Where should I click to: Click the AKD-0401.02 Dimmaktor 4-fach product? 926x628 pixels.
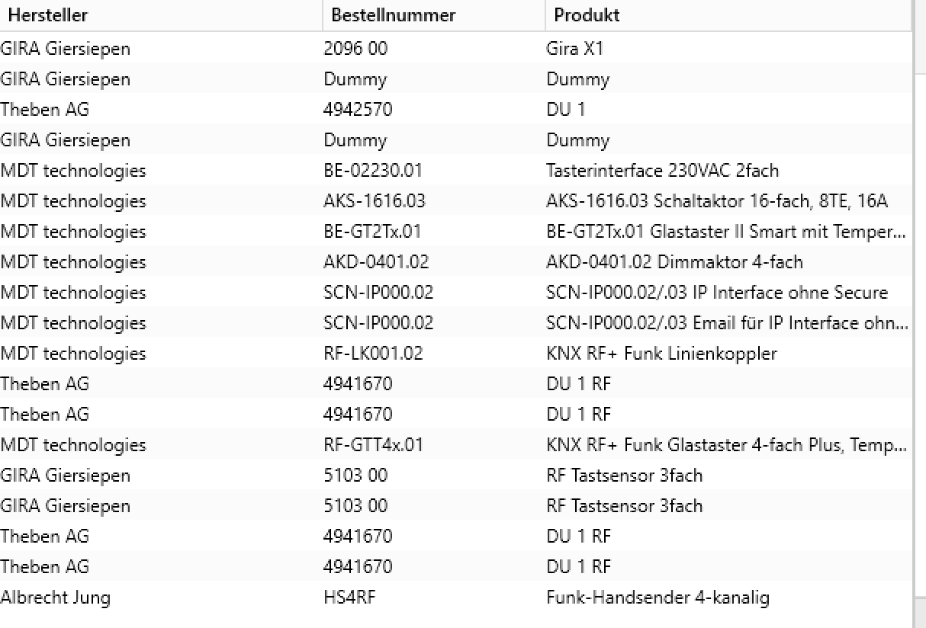pyautogui.click(x=674, y=262)
